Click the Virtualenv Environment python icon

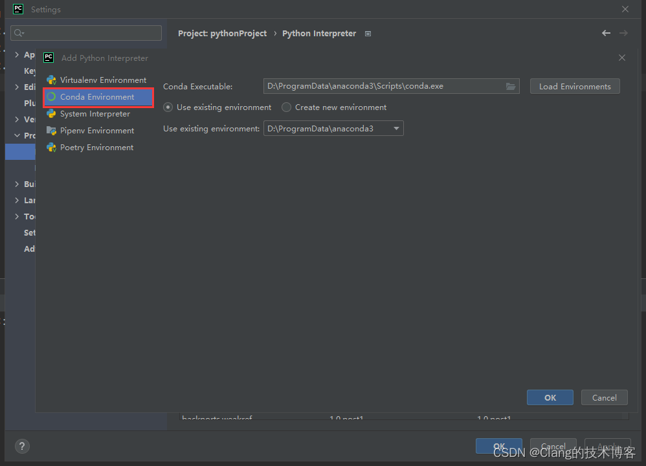pyautogui.click(x=52, y=80)
